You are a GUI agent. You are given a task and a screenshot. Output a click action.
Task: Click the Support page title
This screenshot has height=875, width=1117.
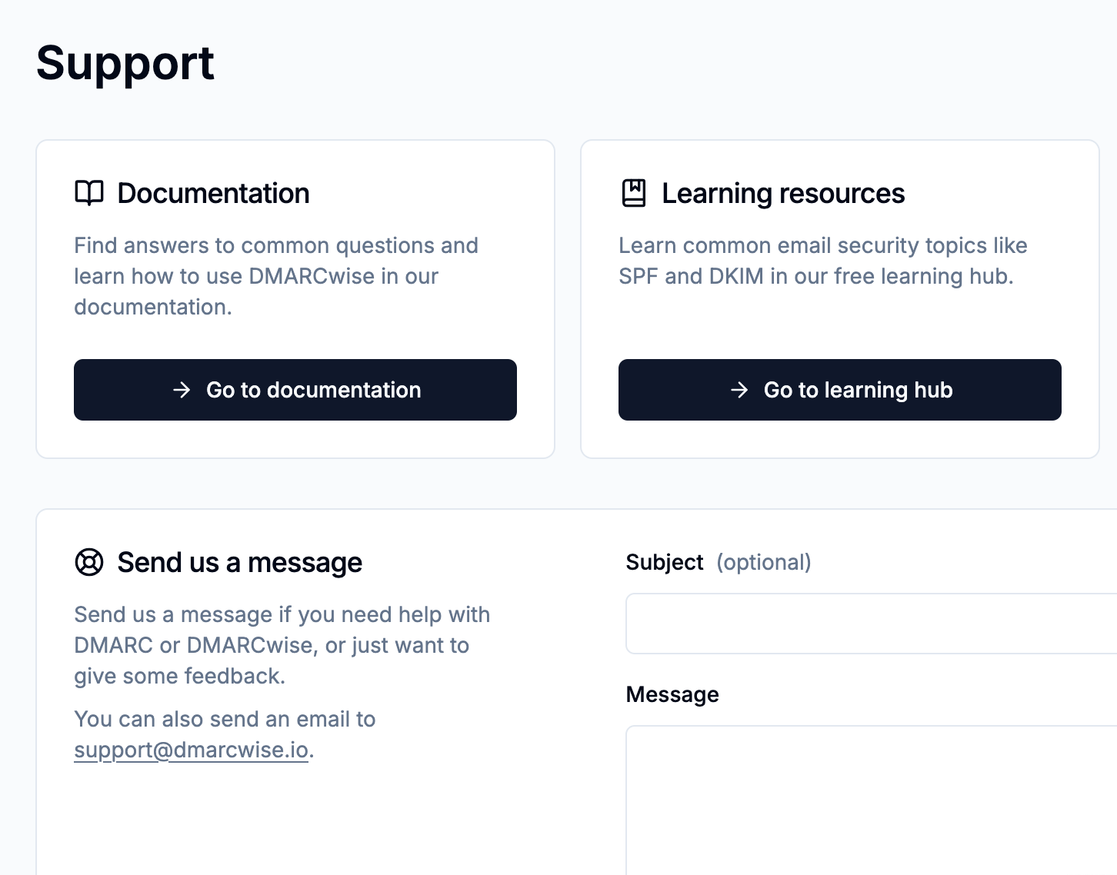tap(125, 63)
